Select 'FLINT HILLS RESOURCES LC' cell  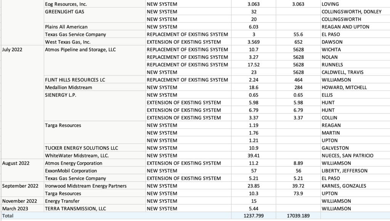[95, 80]
